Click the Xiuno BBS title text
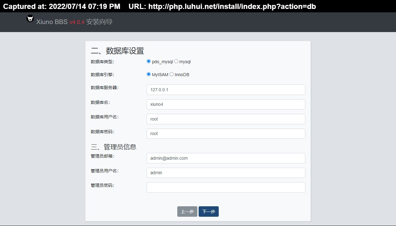This screenshot has height=226, width=396. pos(52,22)
